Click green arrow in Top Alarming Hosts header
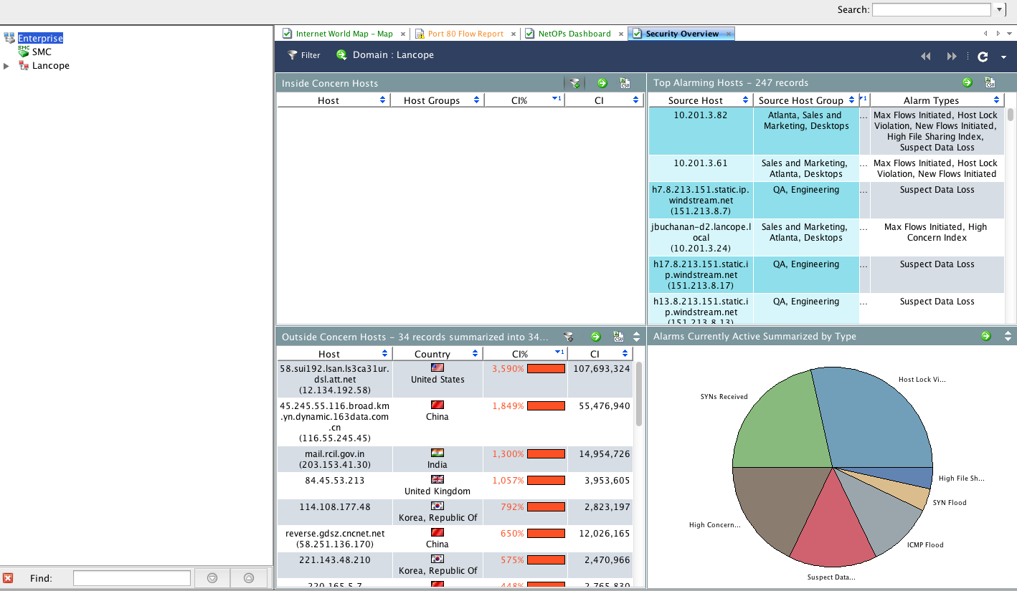 967,83
